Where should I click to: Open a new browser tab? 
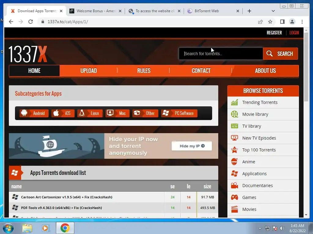(249, 11)
